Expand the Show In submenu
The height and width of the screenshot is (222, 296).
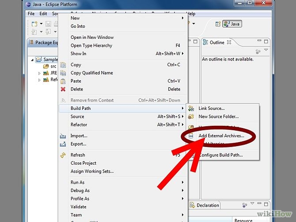[x=123, y=53]
